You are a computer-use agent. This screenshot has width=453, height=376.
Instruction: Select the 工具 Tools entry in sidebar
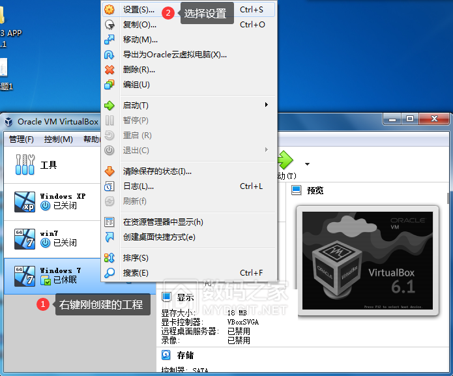[x=48, y=165]
